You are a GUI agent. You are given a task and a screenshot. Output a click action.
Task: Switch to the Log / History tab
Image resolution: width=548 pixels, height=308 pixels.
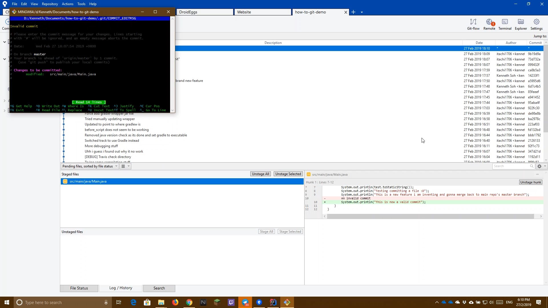click(120, 288)
